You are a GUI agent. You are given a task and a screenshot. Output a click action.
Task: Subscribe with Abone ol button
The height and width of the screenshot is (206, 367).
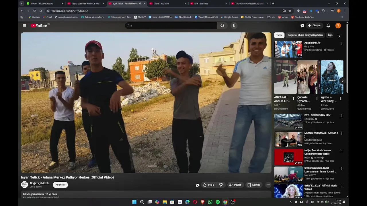coord(60,185)
